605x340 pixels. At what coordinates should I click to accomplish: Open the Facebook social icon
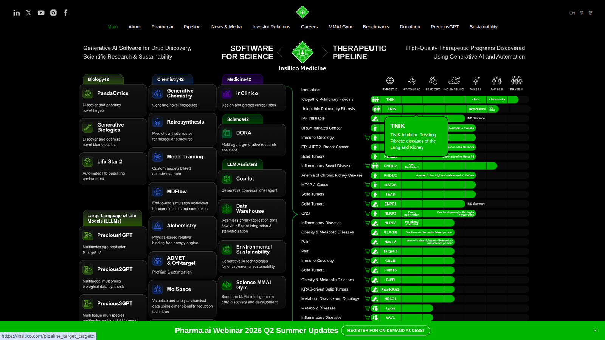(66, 13)
